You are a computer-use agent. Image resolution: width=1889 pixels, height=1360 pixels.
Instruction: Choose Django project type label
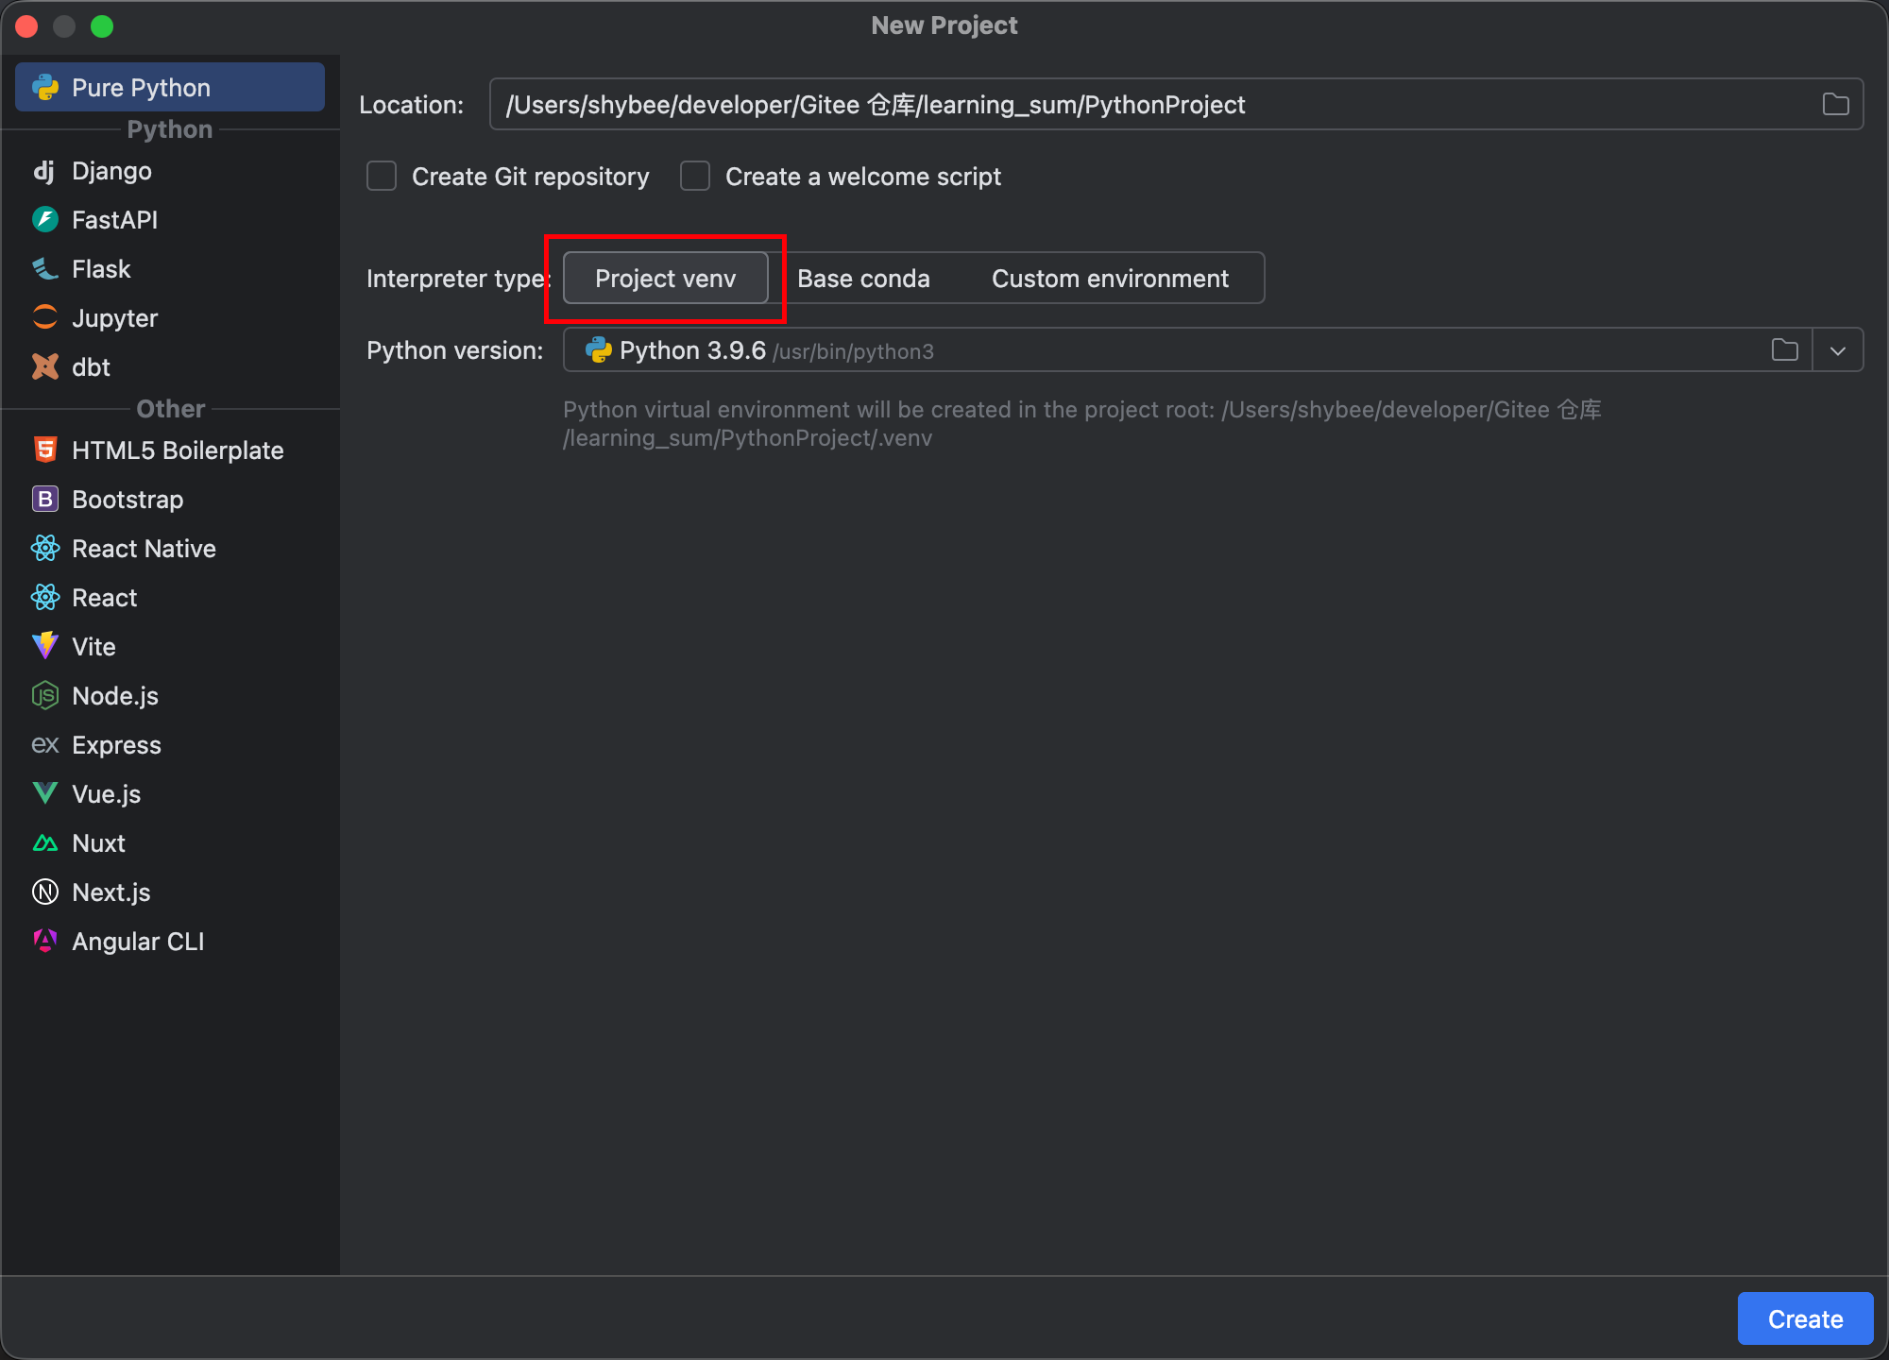pyautogui.click(x=111, y=171)
